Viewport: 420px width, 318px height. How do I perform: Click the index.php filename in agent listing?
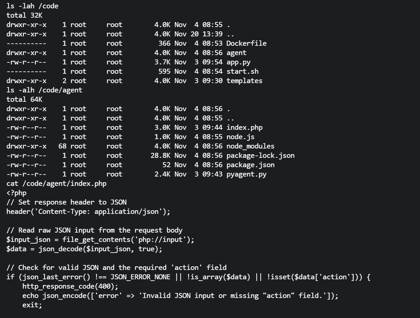[244, 127]
